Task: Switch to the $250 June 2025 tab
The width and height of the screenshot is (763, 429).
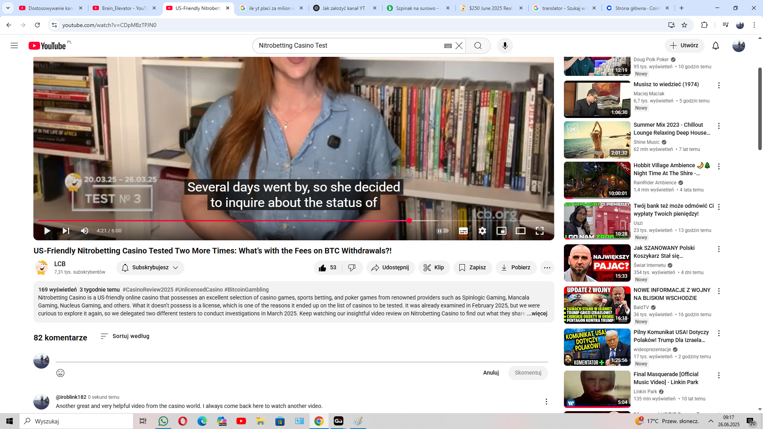Action: [x=491, y=8]
